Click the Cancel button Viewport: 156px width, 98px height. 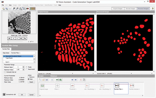coord(31,95)
